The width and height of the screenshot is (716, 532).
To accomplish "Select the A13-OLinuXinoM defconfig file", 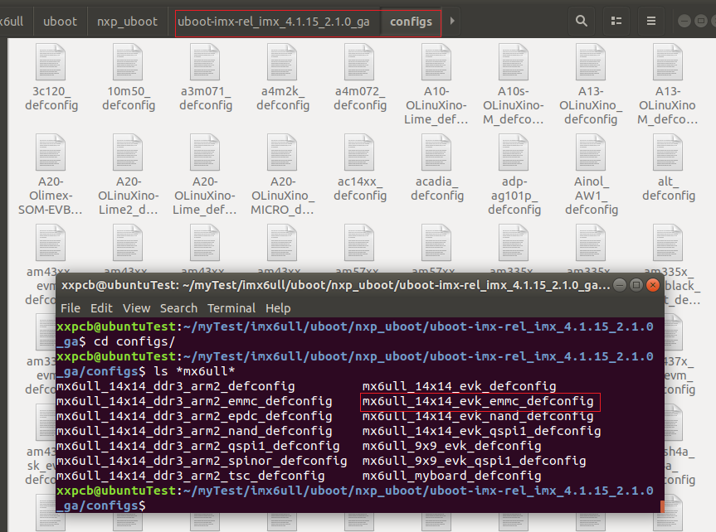I will 668,85.
